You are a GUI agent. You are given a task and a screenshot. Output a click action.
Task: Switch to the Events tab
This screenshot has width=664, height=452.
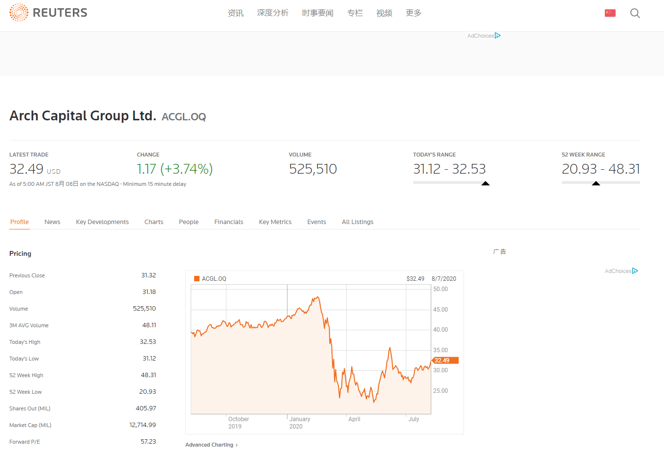[x=317, y=222]
